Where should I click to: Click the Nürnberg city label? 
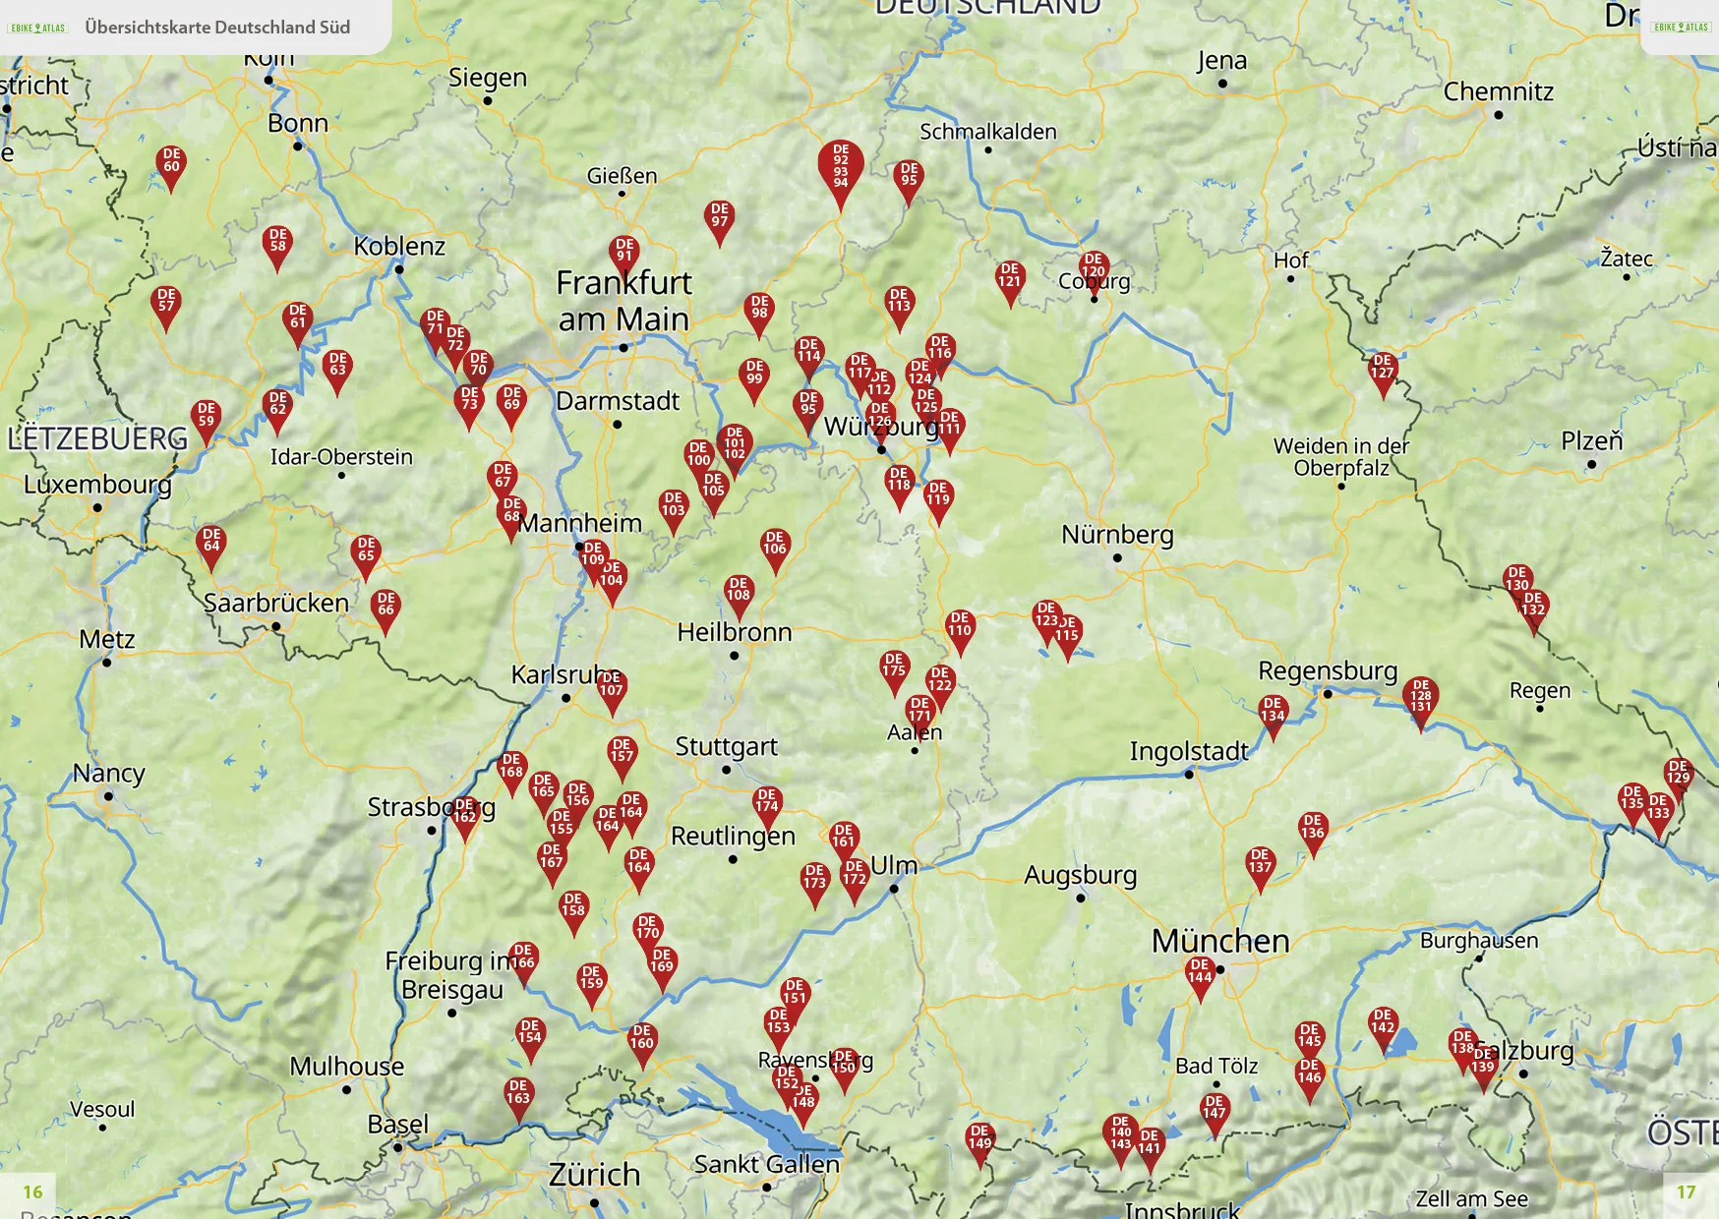pos(1117,535)
